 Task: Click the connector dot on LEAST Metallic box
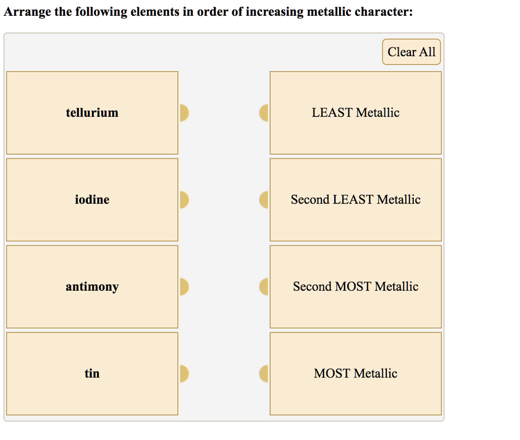click(264, 113)
